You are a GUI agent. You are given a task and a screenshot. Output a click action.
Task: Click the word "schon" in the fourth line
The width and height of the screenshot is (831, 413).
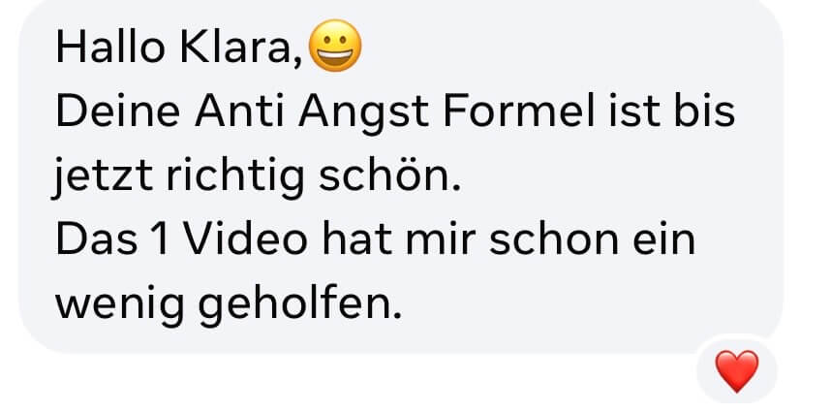click(553, 240)
